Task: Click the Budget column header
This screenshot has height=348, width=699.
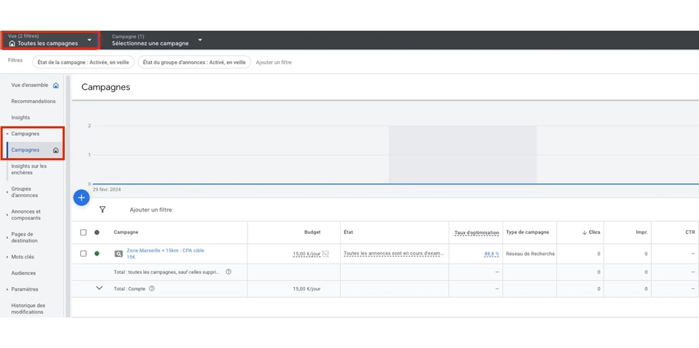Action: (312, 232)
